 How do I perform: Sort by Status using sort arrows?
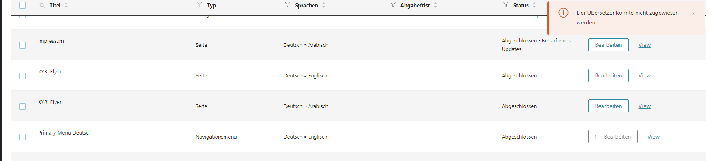coord(535,5)
